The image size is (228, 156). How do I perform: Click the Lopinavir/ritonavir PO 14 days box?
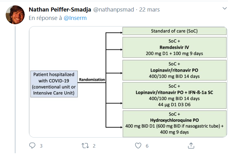point(174,70)
